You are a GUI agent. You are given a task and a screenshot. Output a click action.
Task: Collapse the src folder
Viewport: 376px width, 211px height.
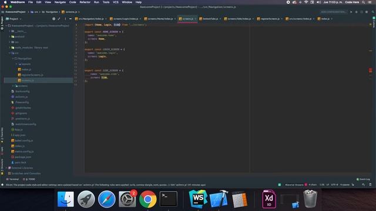9,53
